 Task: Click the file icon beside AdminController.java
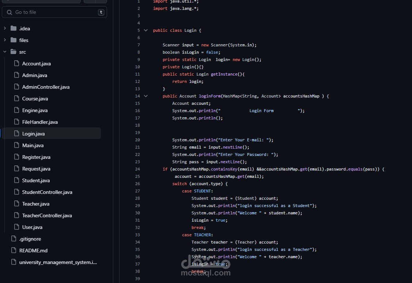(x=16, y=87)
